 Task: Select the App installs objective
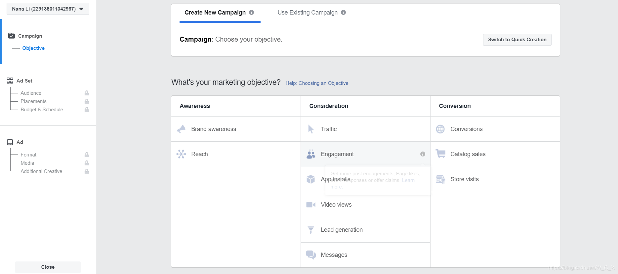pyautogui.click(x=365, y=179)
